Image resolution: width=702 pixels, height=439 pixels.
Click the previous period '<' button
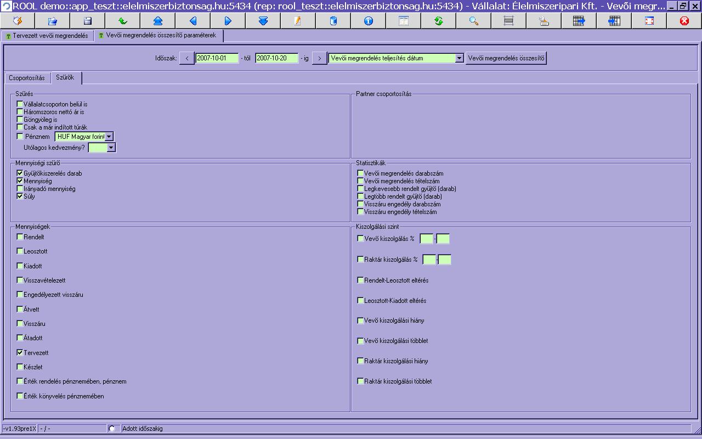pos(186,58)
